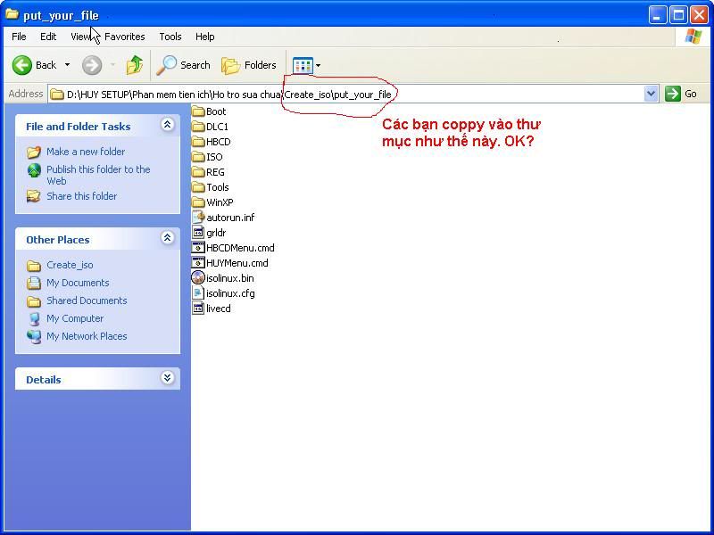714x535 pixels.
Task: Click the My Computer icon in sidebar
Action: click(x=34, y=318)
